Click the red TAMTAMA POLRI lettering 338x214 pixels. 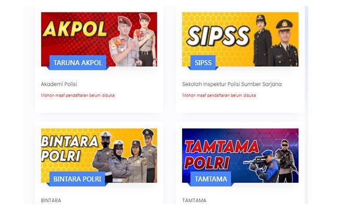pos(221,154)
